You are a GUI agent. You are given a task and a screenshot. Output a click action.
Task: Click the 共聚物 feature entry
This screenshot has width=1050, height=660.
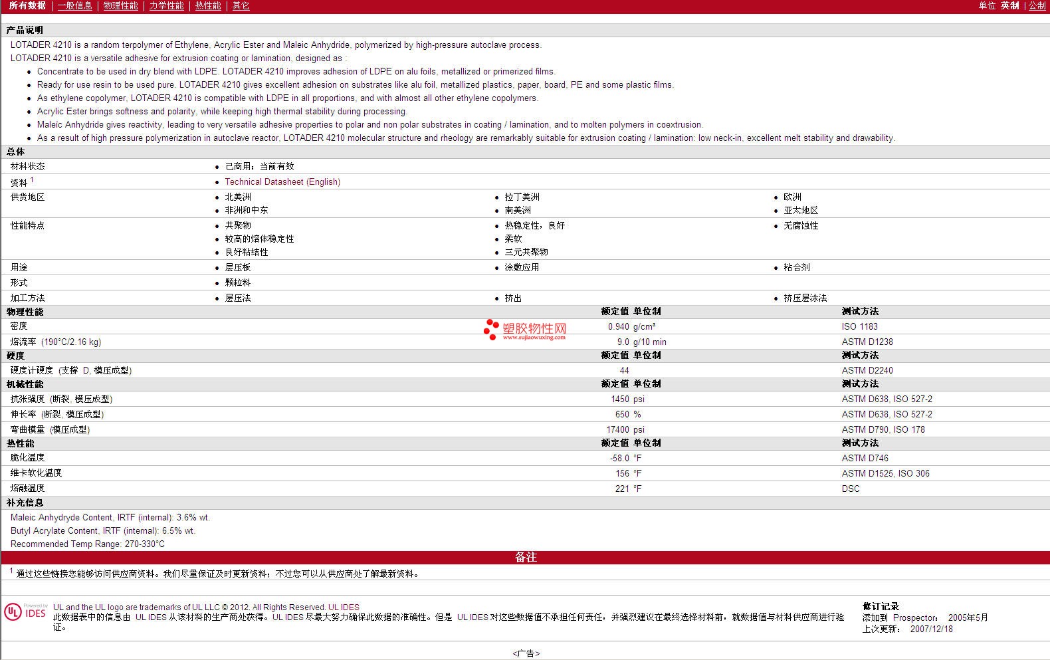coord(238,226)
